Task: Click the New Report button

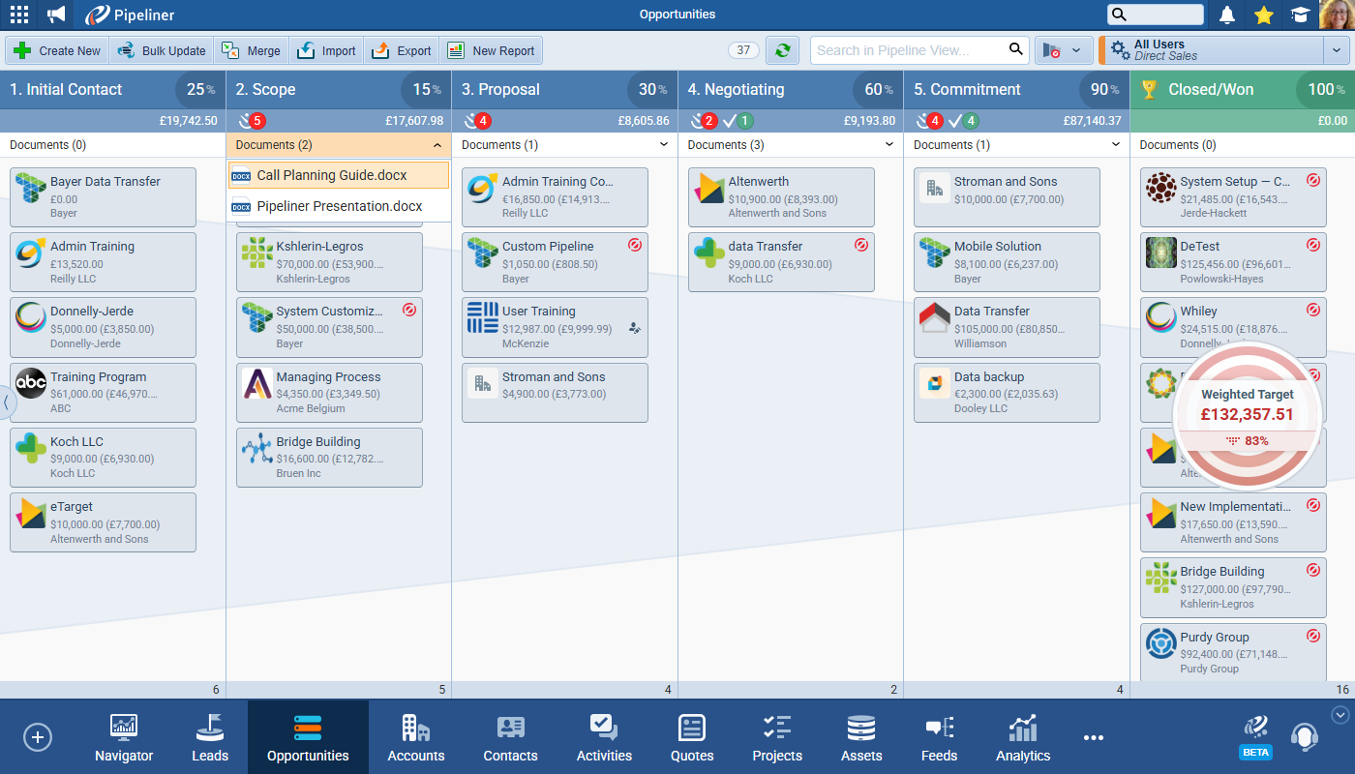Action: [492, 50]
